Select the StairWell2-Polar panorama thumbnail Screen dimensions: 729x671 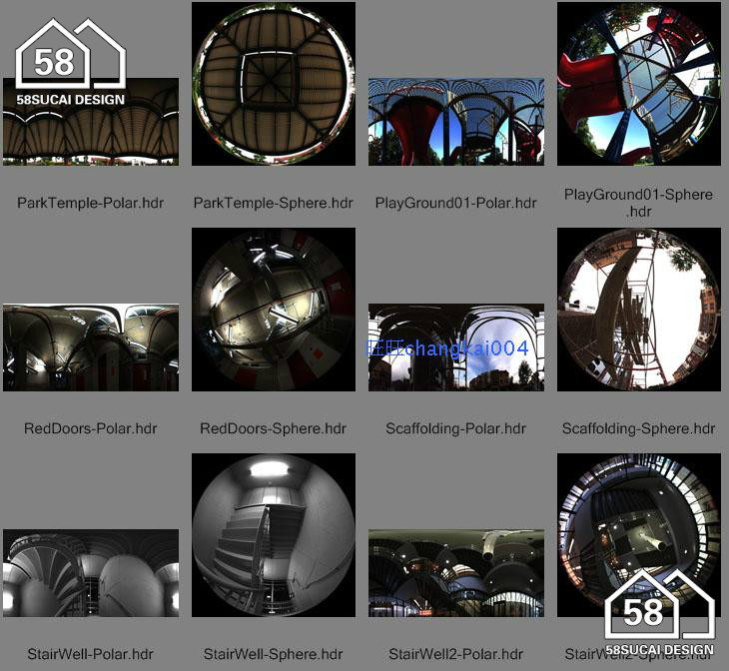pos(456,573)
